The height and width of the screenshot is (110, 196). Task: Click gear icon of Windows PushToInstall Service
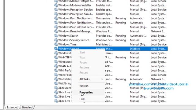(56, 27)
